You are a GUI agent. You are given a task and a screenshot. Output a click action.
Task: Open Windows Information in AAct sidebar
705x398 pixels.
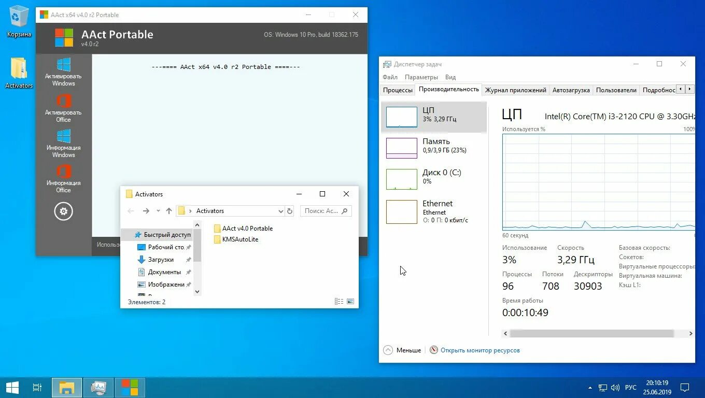[x=64, y=144]
